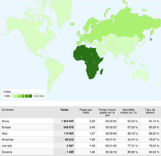Open the Americas row in the table
Screen dimensions: 161x156
point(8,140)
